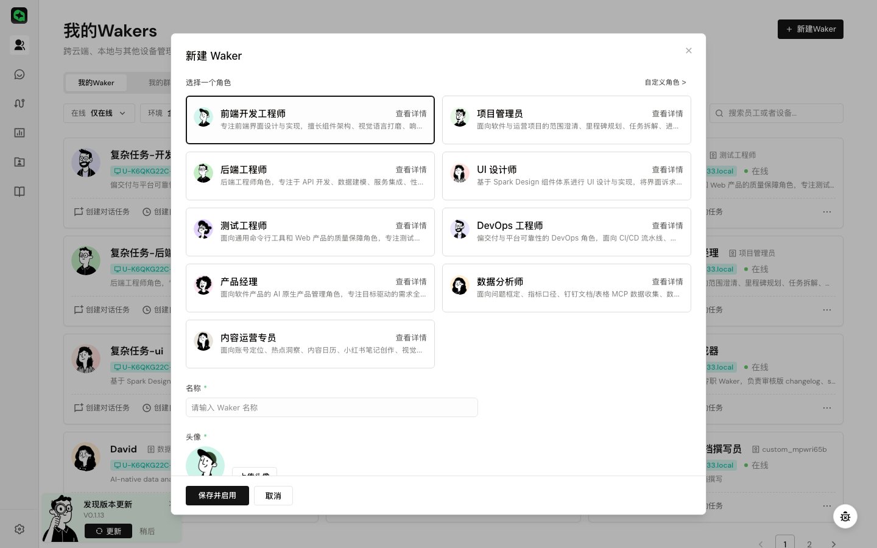877x548 pixels.
Task: Click UI 设计师 avatar icon
Action: click(460, 174)
